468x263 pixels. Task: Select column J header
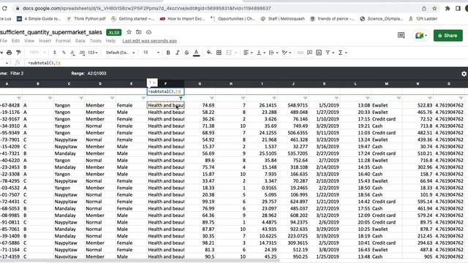click(293, 84)
